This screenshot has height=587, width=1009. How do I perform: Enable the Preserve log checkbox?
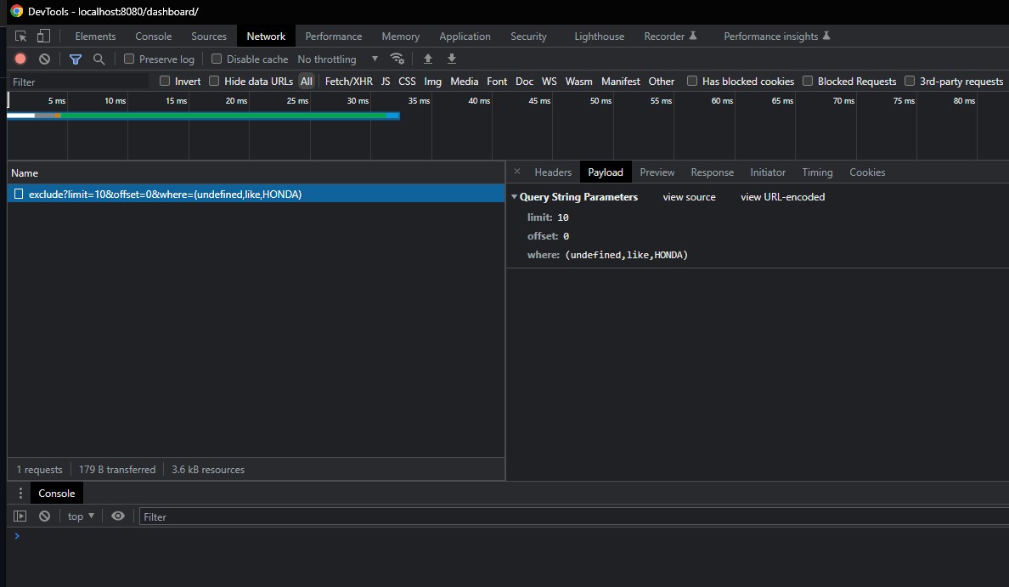[x=129, y=59]
